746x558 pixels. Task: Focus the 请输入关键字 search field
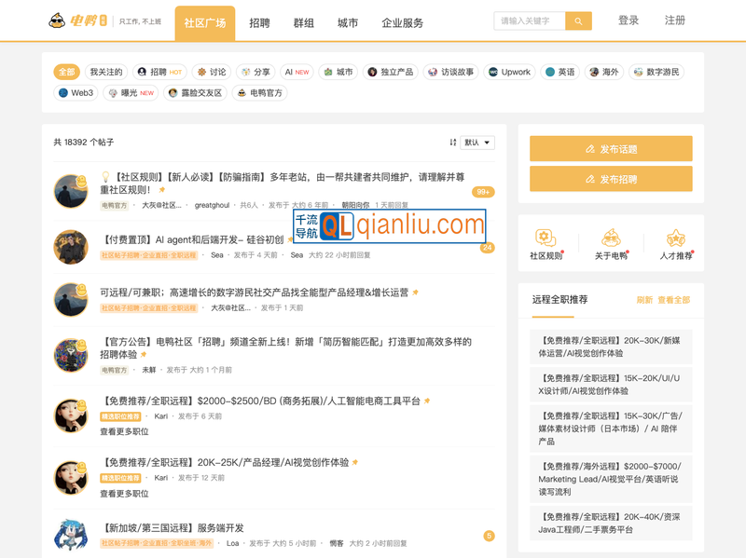(x=530, y=20)
